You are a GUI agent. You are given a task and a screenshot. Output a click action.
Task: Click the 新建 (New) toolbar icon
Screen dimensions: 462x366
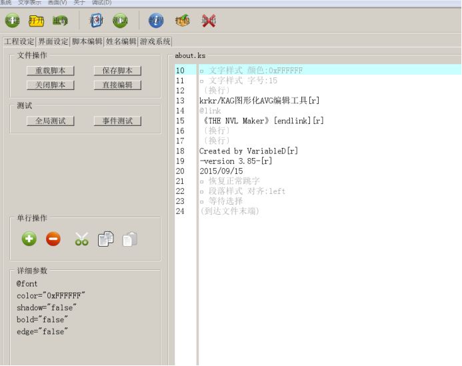[x=12, y=21]
